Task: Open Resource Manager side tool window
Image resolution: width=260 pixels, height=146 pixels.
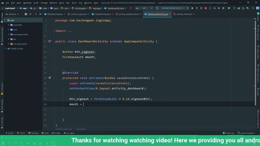Action: [2, 36]
